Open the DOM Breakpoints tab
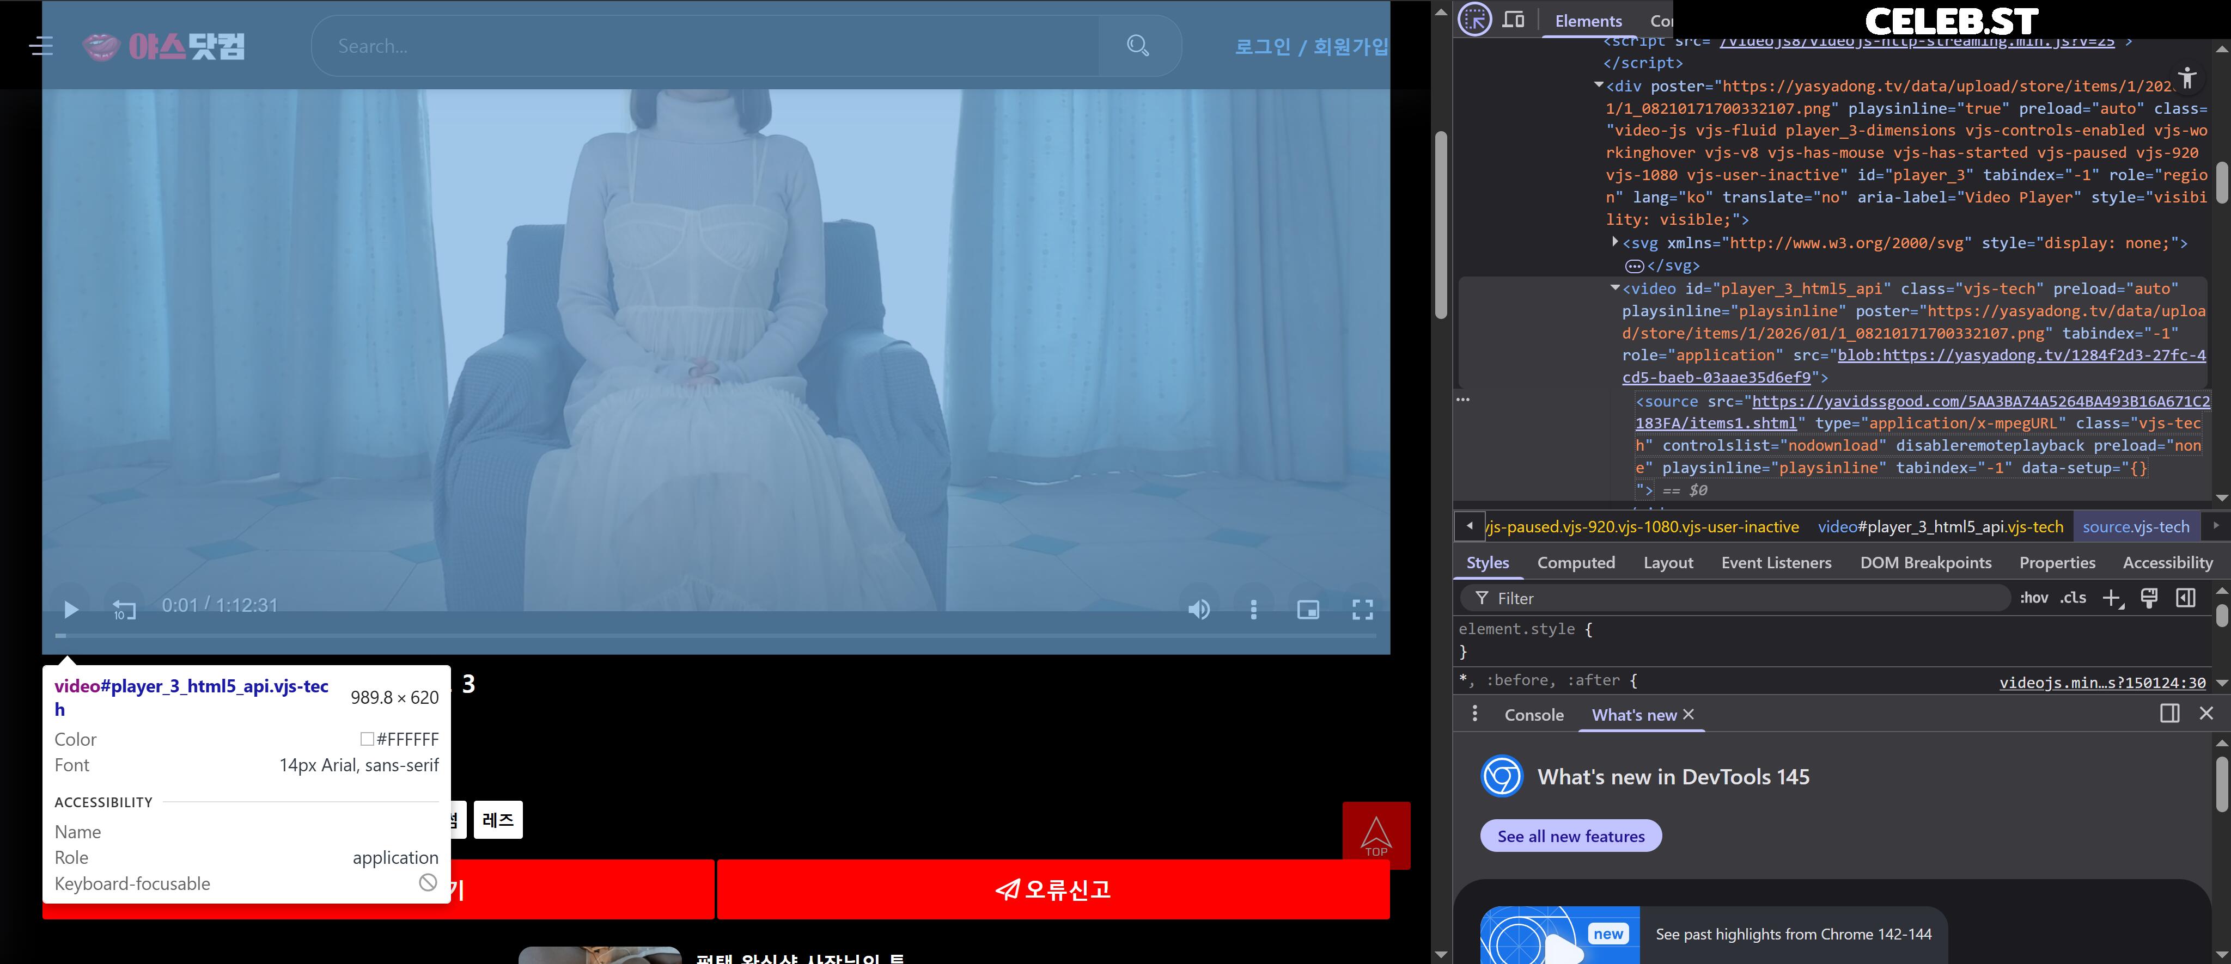 click(x=1925, y=562)
